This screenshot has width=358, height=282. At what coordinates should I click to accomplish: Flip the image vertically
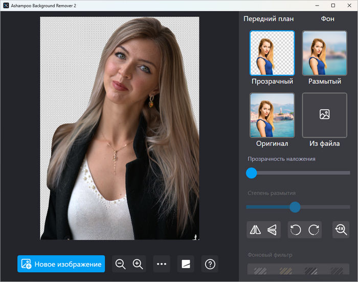click(x=272, y=230)
